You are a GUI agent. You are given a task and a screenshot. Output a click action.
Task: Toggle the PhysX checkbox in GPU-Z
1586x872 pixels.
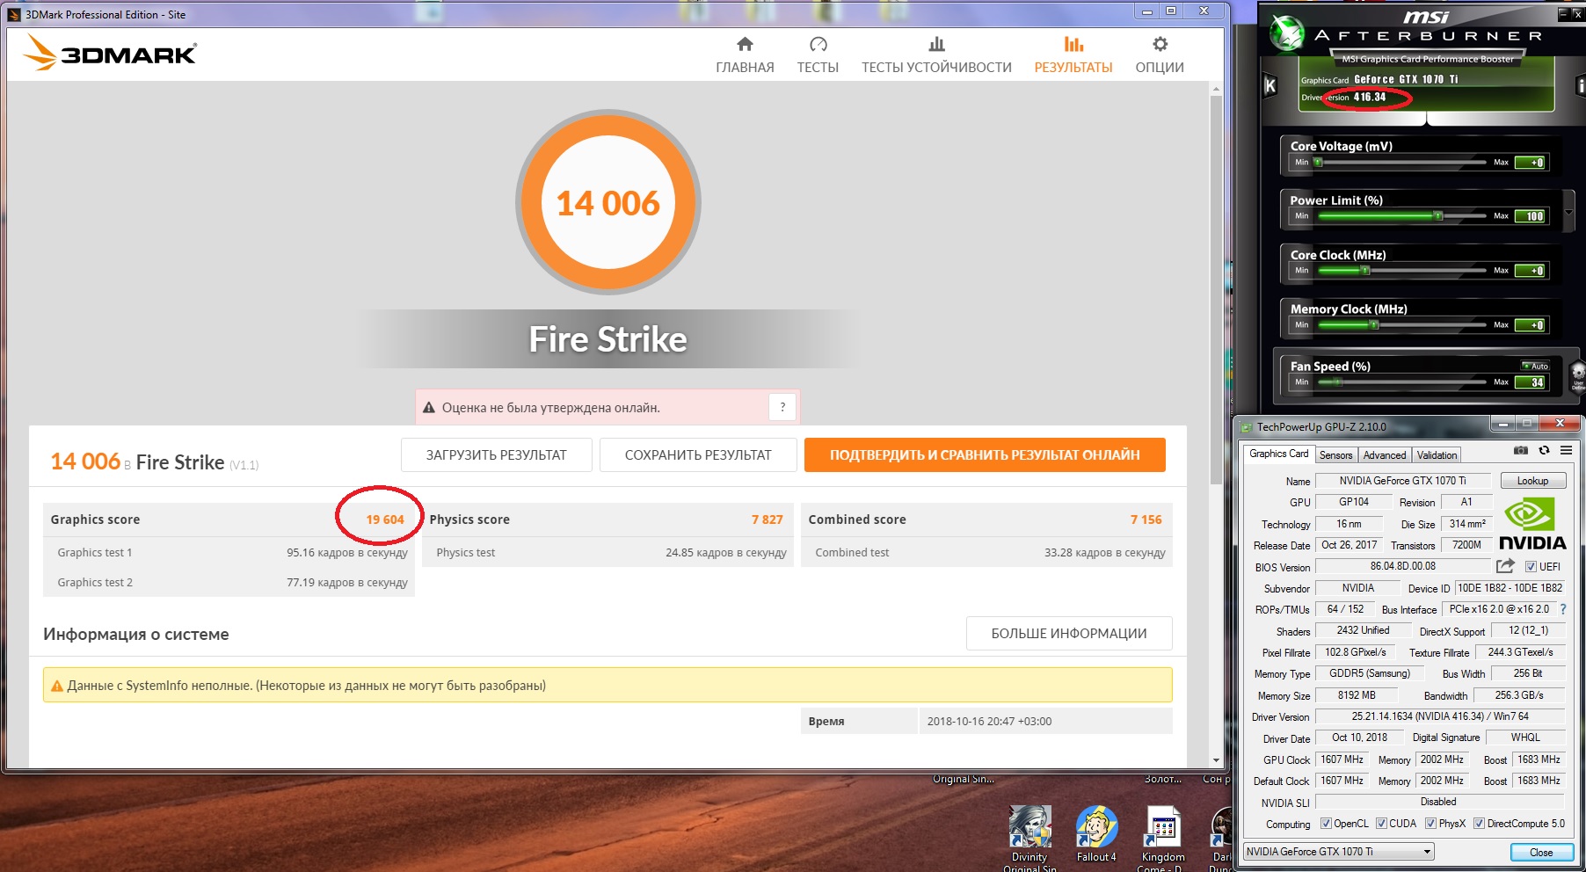[x=1430, y=824]
